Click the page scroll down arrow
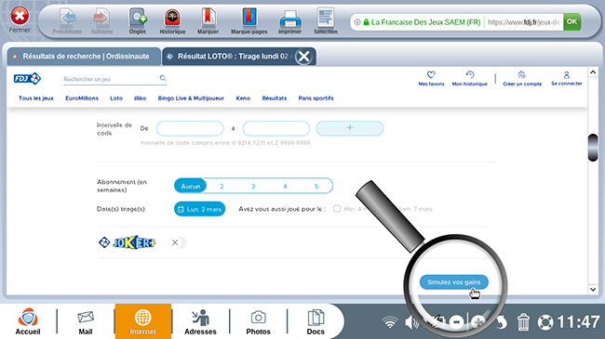 (593, 289)
